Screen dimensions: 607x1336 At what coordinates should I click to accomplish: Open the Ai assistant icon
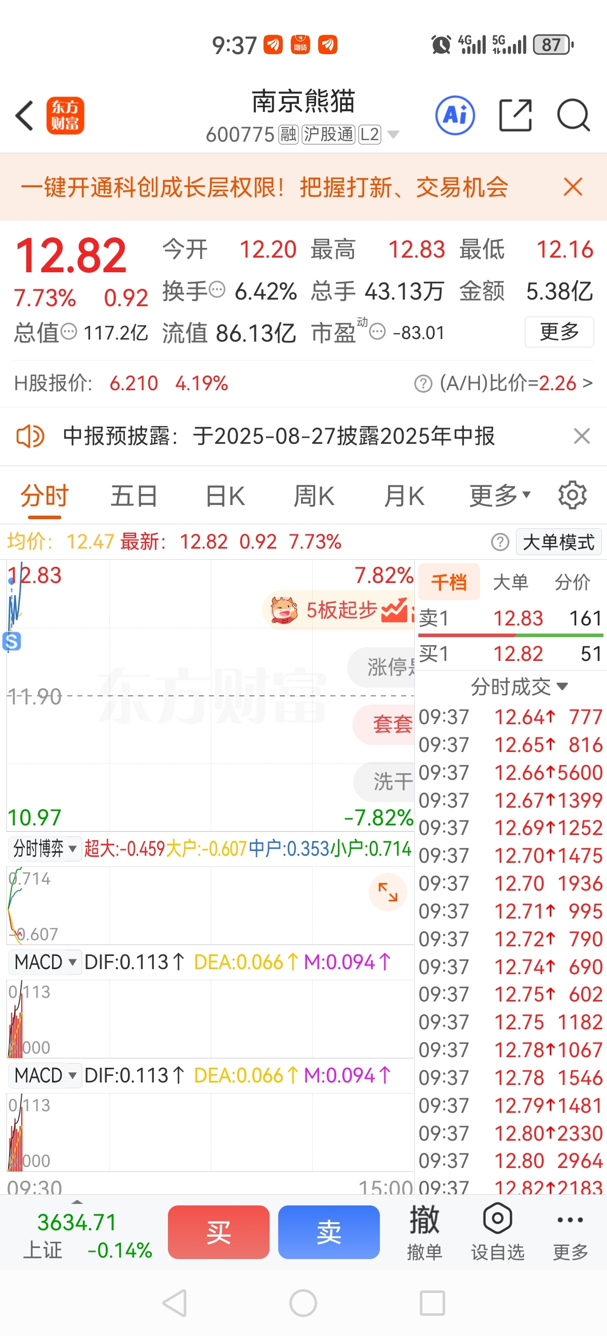click(x=455, y=115)
